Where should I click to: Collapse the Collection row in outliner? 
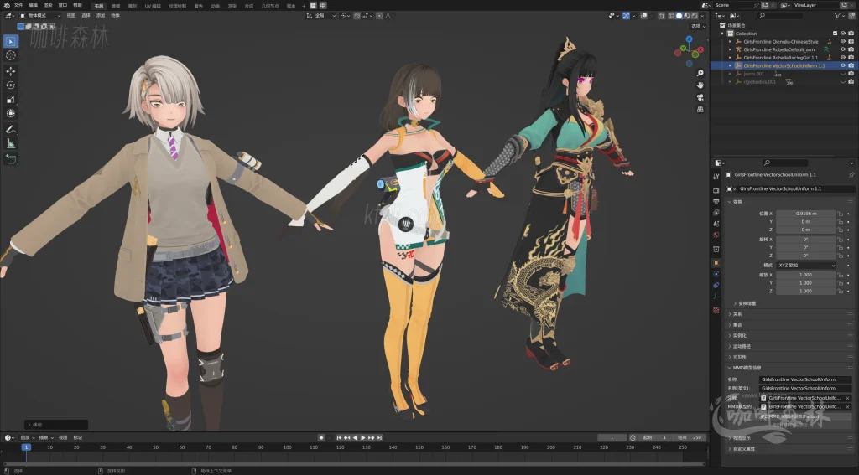pos(723,34)
